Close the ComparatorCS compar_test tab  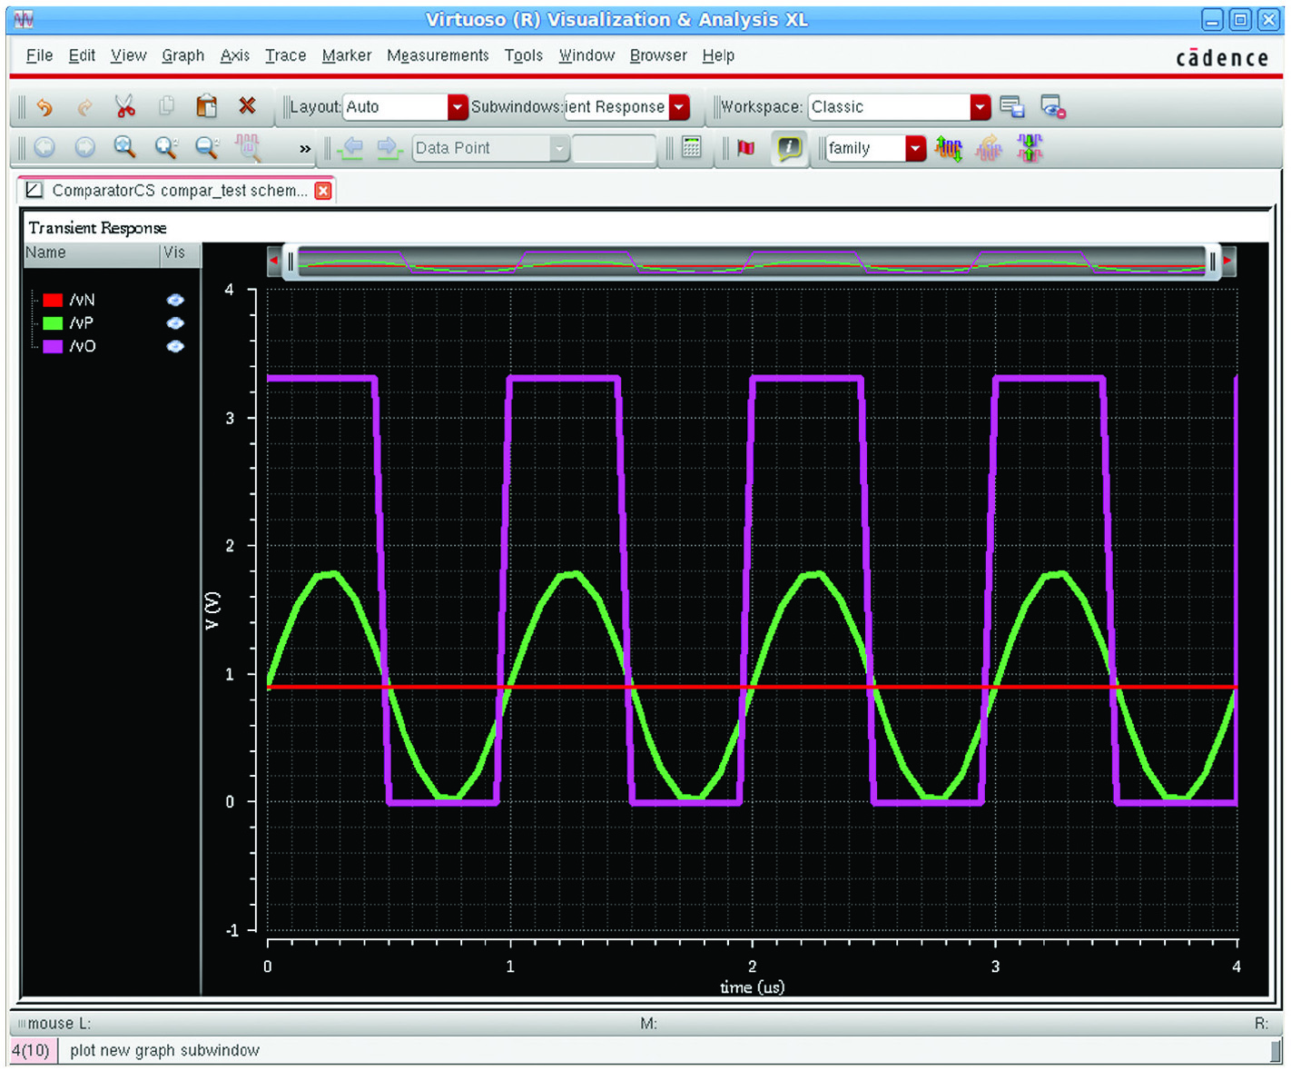tap(323, 190)
